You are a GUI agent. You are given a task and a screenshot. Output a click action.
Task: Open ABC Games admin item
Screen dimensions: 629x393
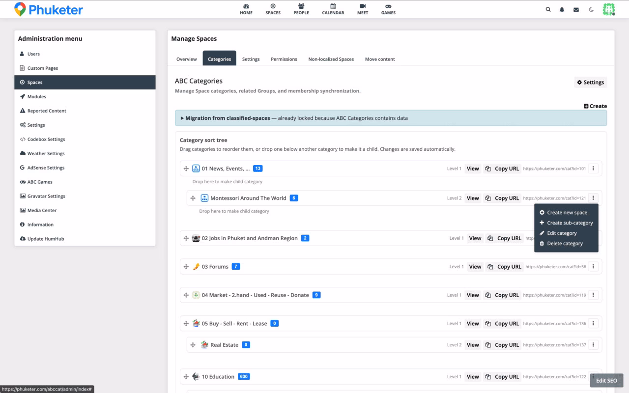(85, 182)
